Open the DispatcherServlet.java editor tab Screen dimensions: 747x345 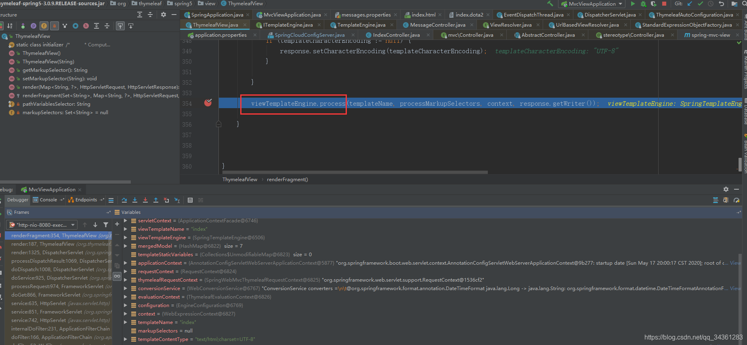610,15
